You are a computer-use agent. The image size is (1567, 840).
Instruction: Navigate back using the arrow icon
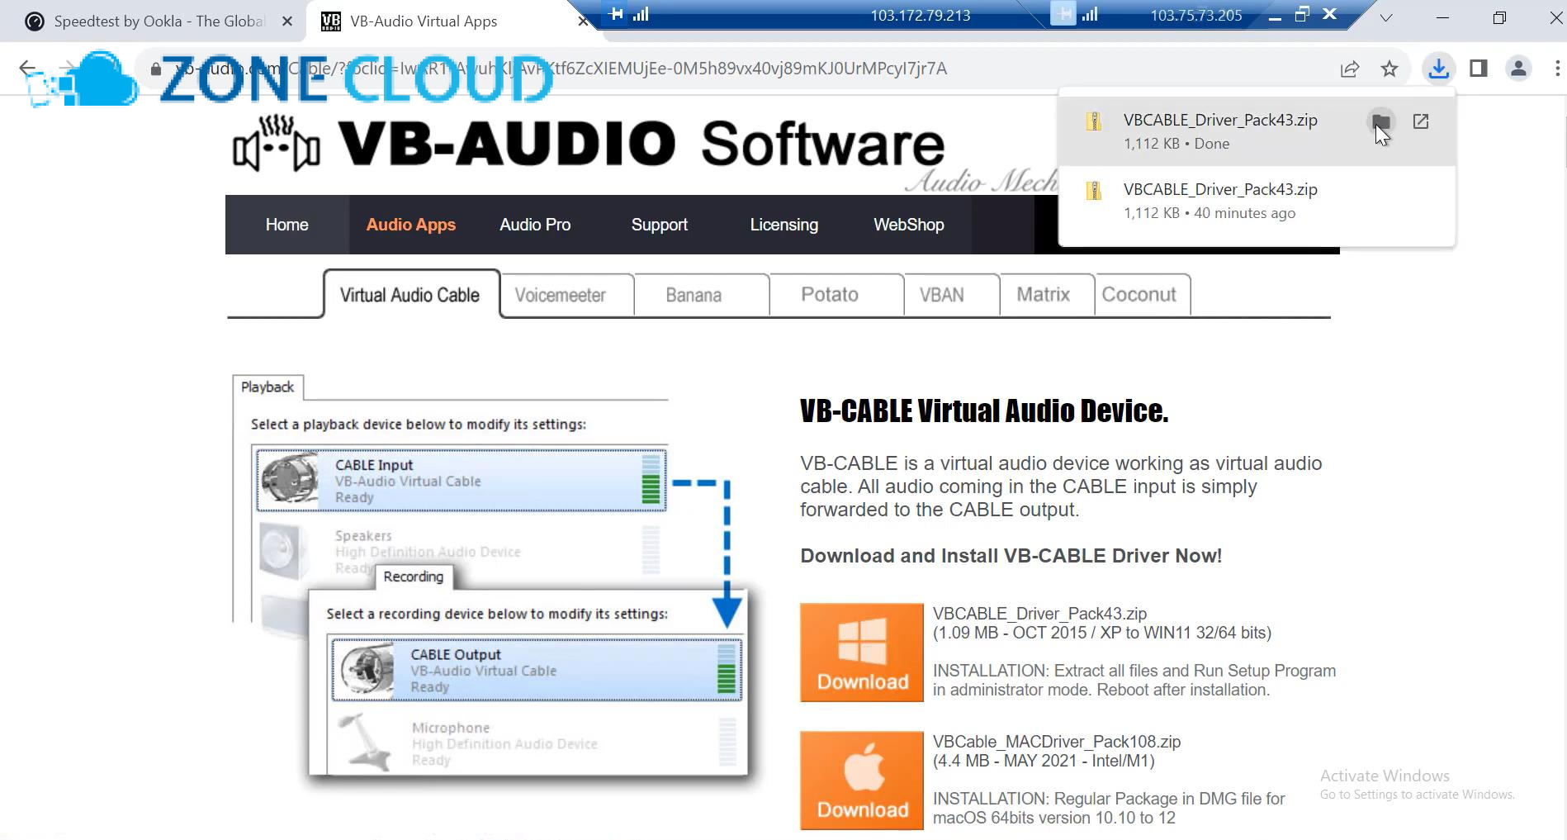point(27,69)
